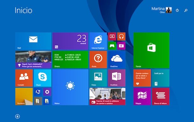
Task: Open the Meteo weather tile
Action: [70, 87]
